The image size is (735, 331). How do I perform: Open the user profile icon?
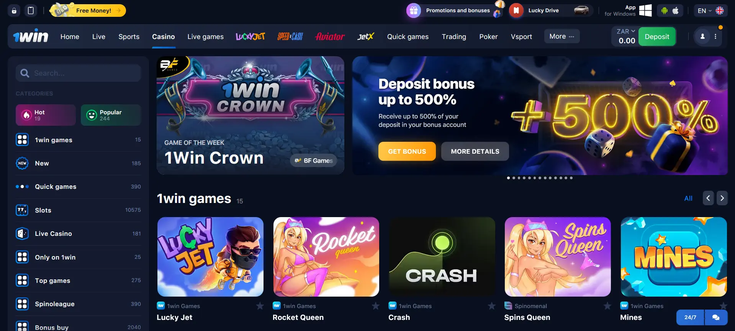click(x=702, y=37)
